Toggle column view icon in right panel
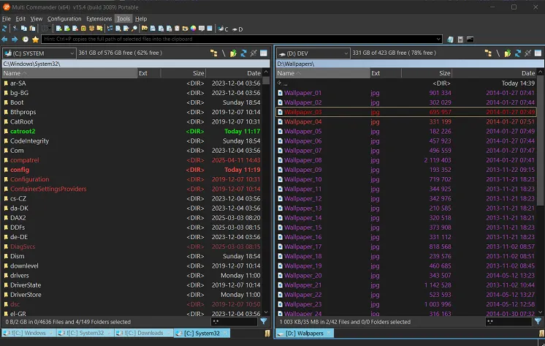The height and width of the screenshot is (346, 545). click(x=538, y=53)
